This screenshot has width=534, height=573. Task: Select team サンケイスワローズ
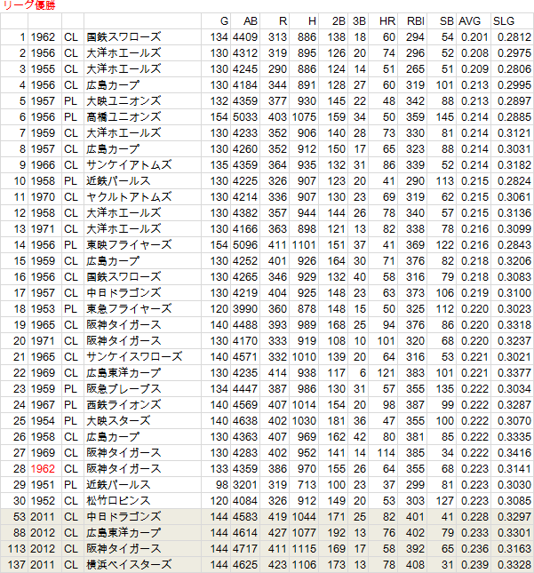(x=134, y=356)
